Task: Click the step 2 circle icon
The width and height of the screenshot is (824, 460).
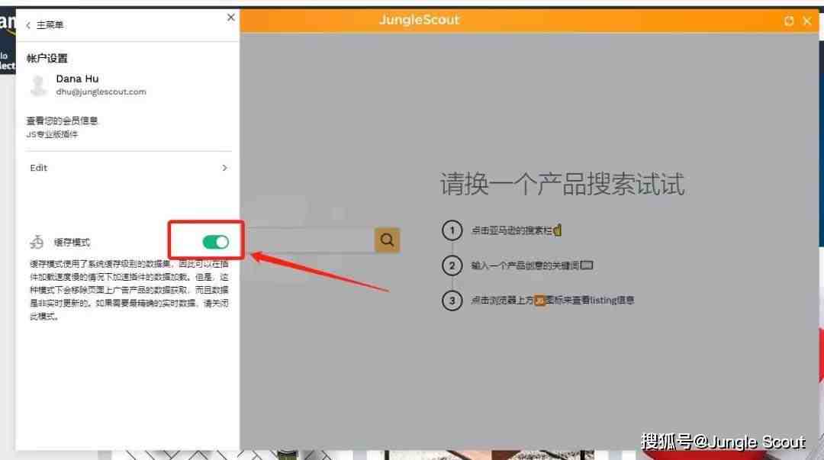Action: [452, 265]
